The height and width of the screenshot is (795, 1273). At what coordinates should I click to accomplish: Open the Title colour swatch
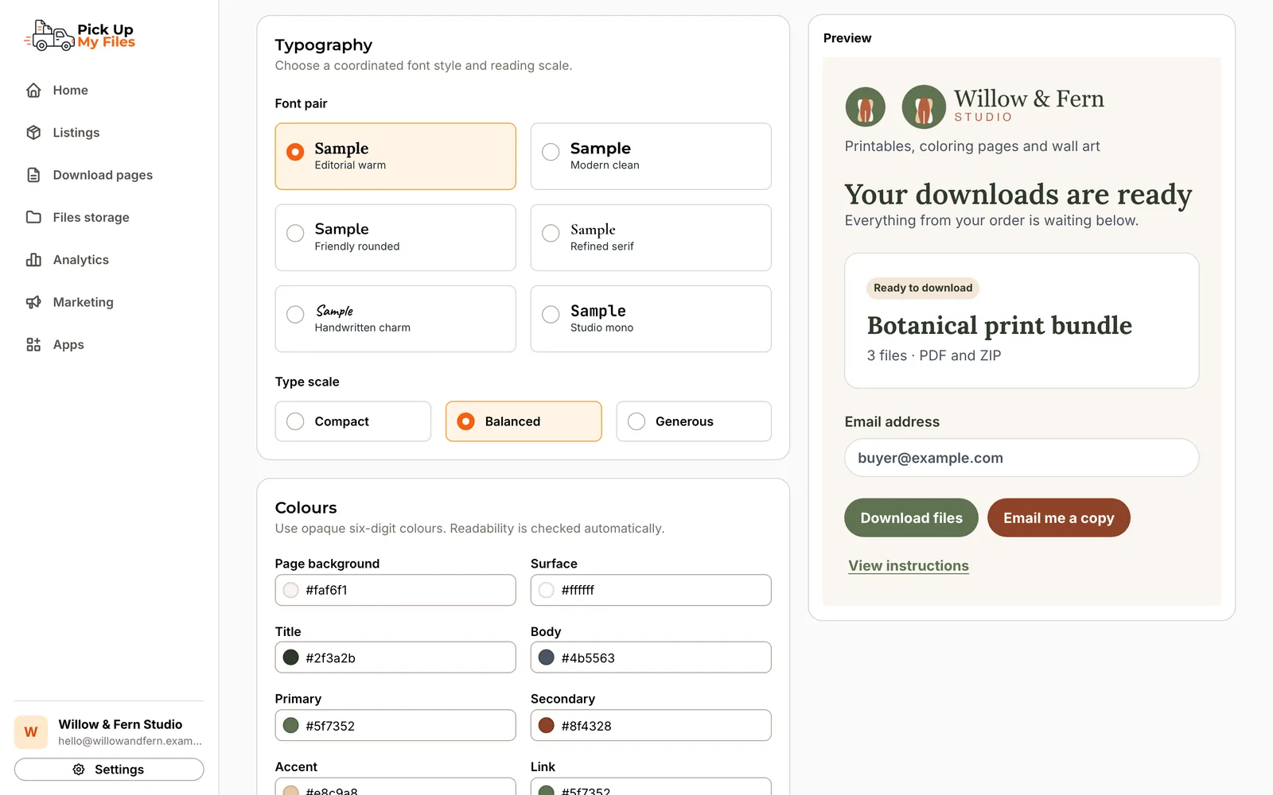291,657
